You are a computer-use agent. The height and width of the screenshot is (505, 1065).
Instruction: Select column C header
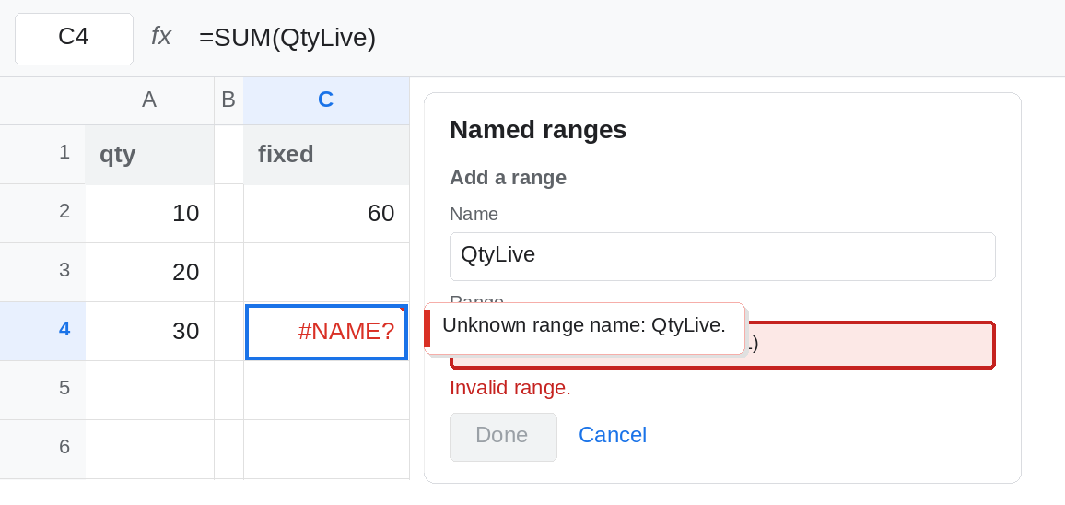(x=326, y=100)
